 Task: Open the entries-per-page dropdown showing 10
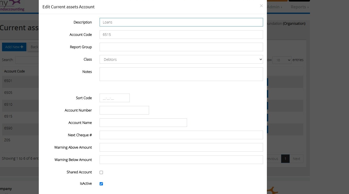point(282,60)
